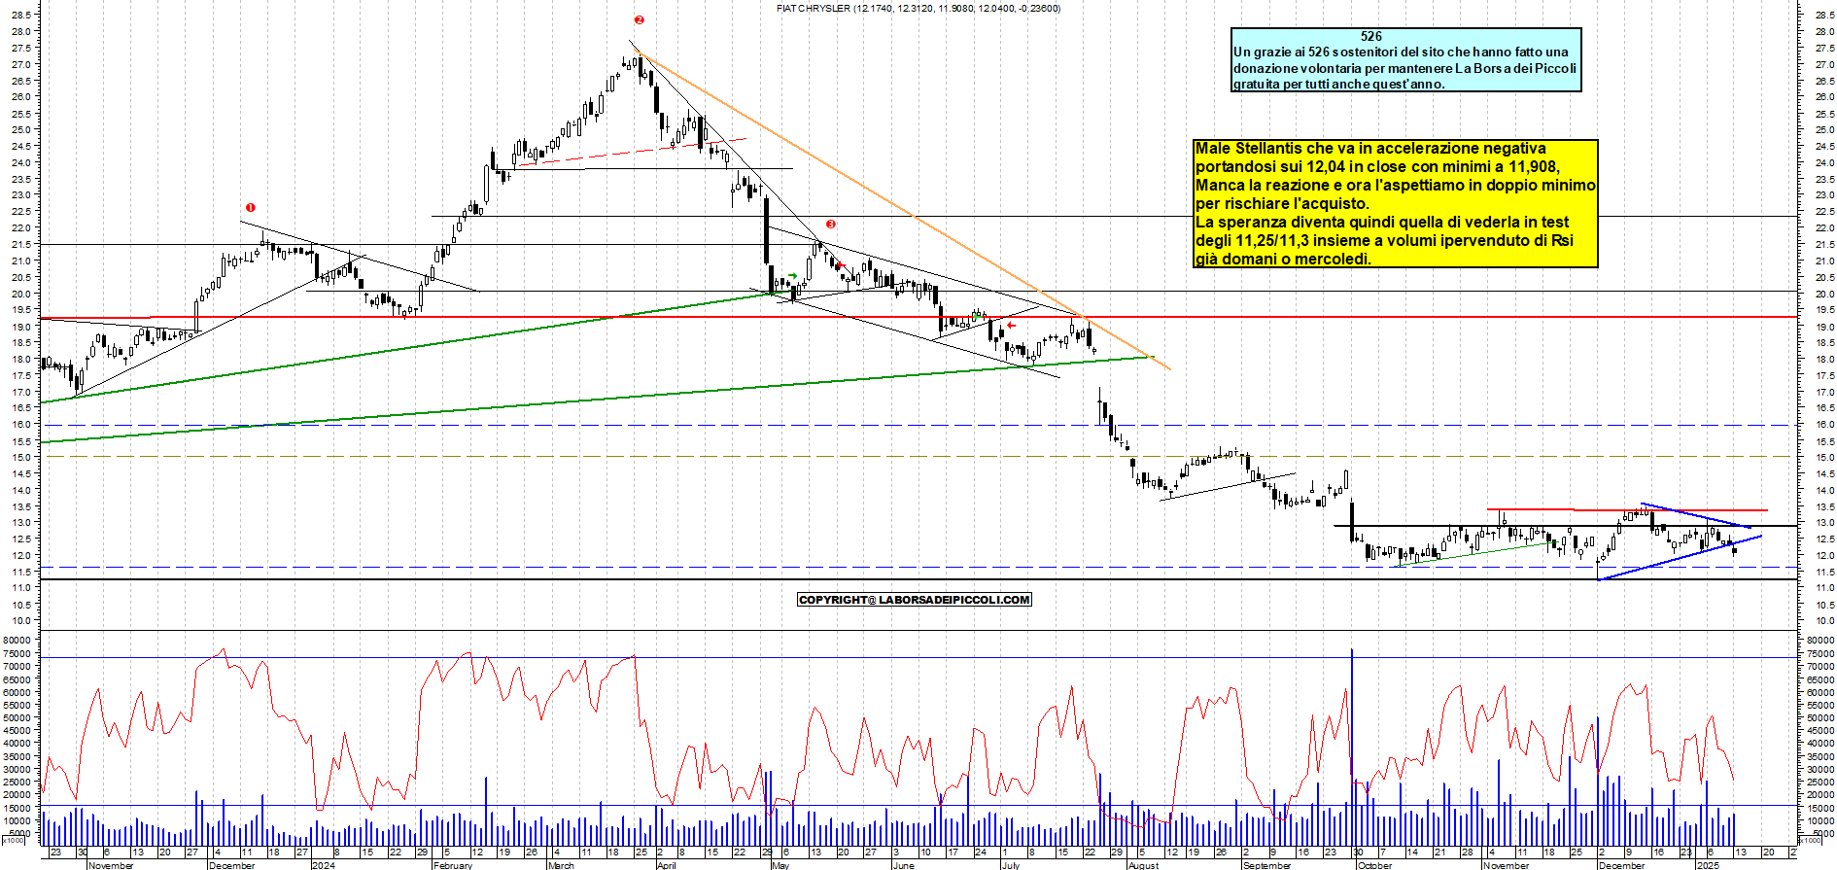The height and width of the screenshot is (870, 1837).
Task: Click the line 'Un grazie ai 526 sostenitori'
Action: click(x=1401, y=52)
